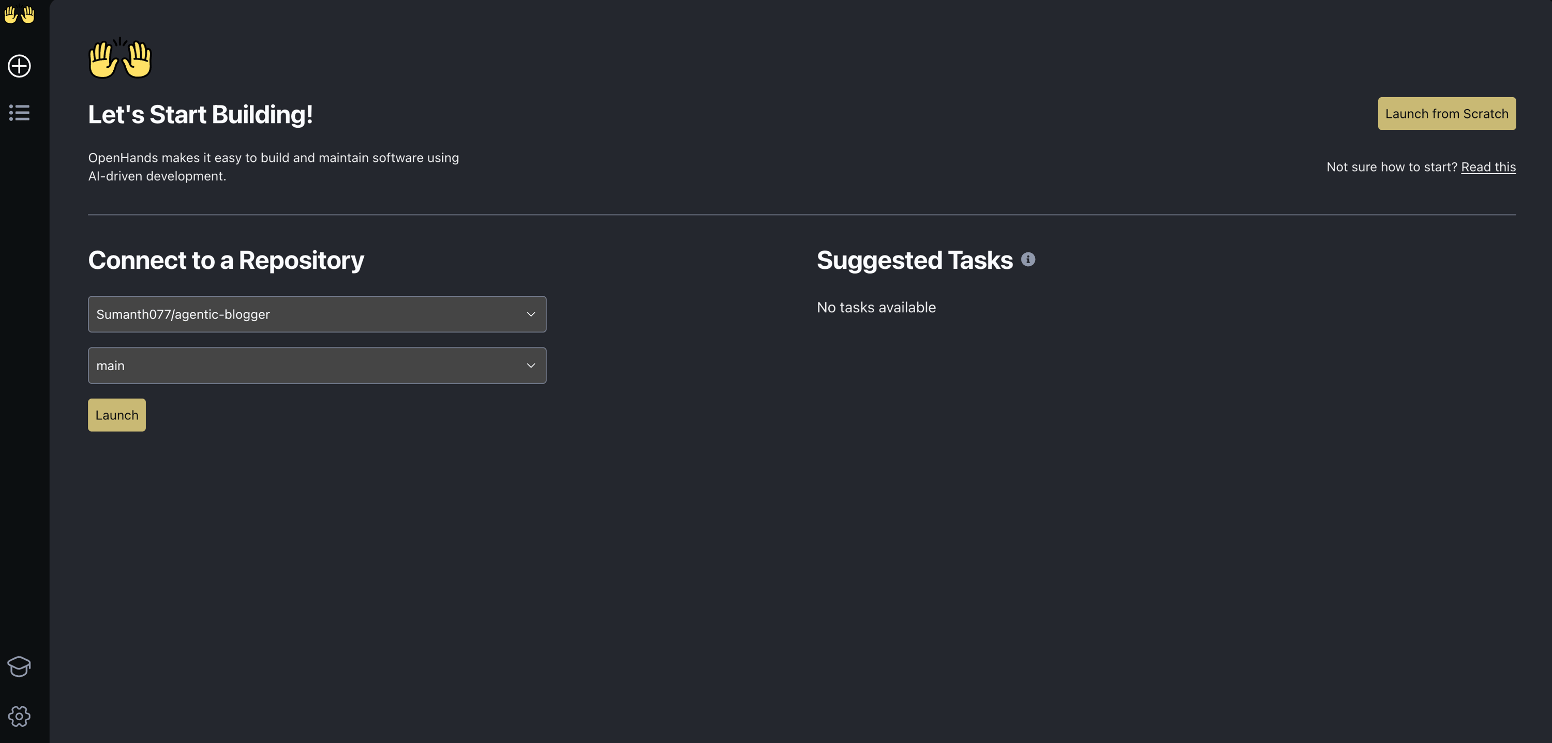Open documentation via the graduation cap icon
Screen dimensions: 1552x743
(19, 666)
